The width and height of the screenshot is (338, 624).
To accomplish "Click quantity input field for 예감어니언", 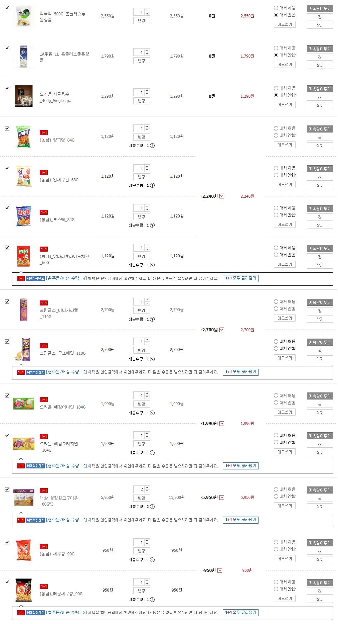I will (139, 395).
